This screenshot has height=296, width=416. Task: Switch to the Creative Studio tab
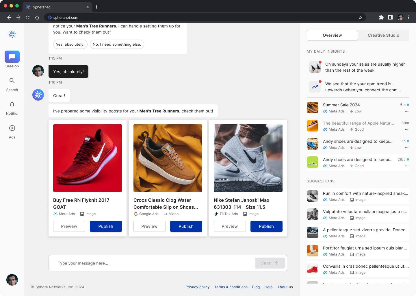(383, 35)
